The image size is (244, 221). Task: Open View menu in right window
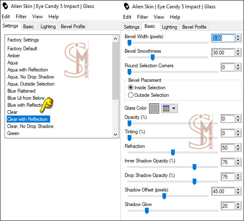(159, 17)
